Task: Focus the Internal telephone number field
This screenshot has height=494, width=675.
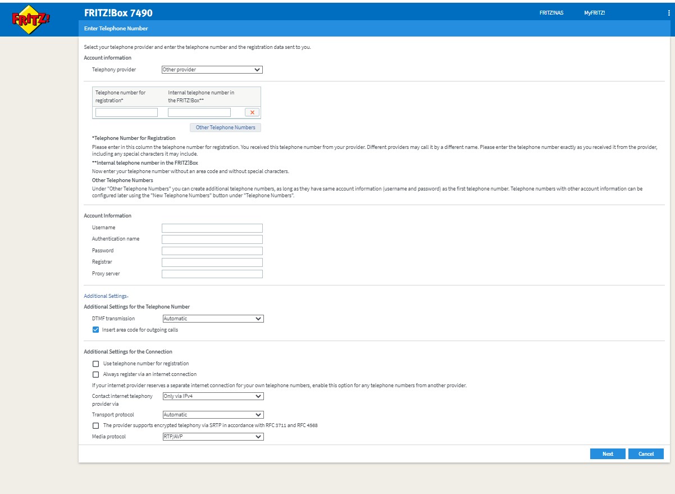Action: pyautogui.click(x=199, y=112)
